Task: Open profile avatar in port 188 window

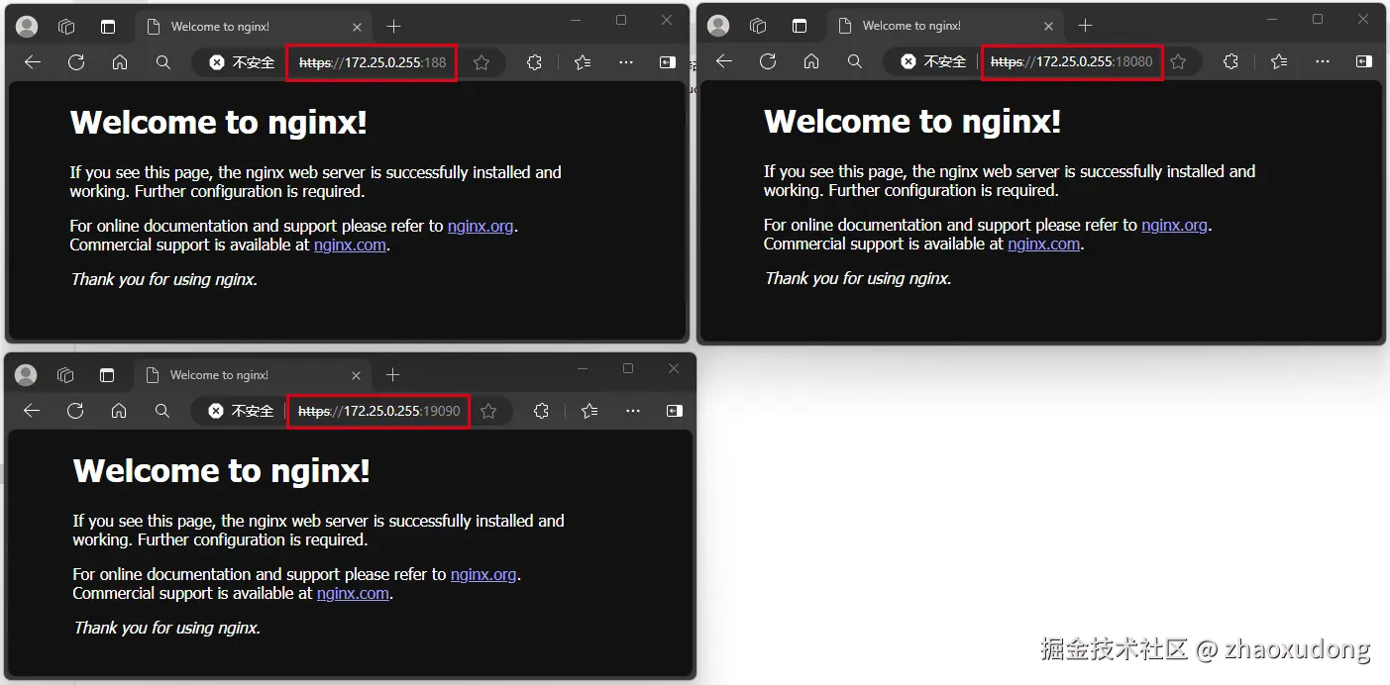Action: pyautogui.click(x=27, y=27)
